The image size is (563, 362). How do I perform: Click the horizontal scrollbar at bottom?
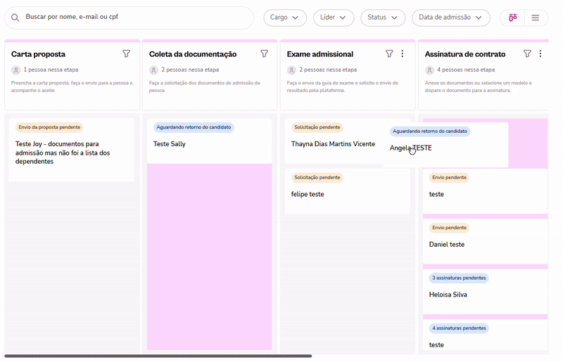tap(158, 356)
